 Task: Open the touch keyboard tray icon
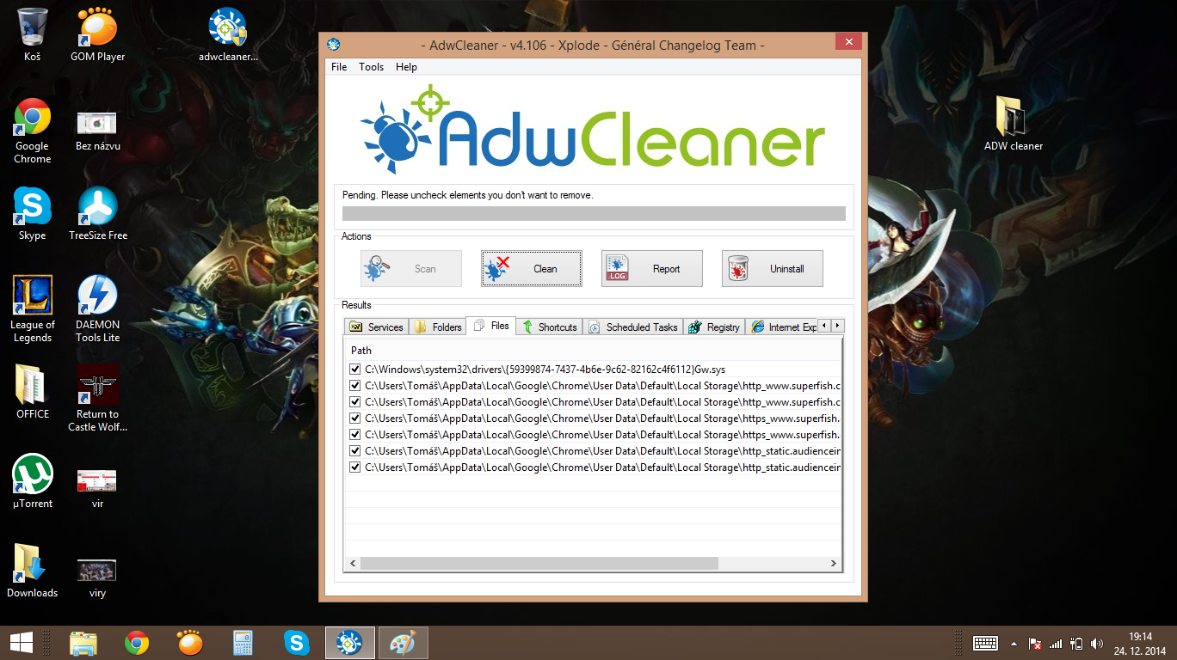coord(985,643)
